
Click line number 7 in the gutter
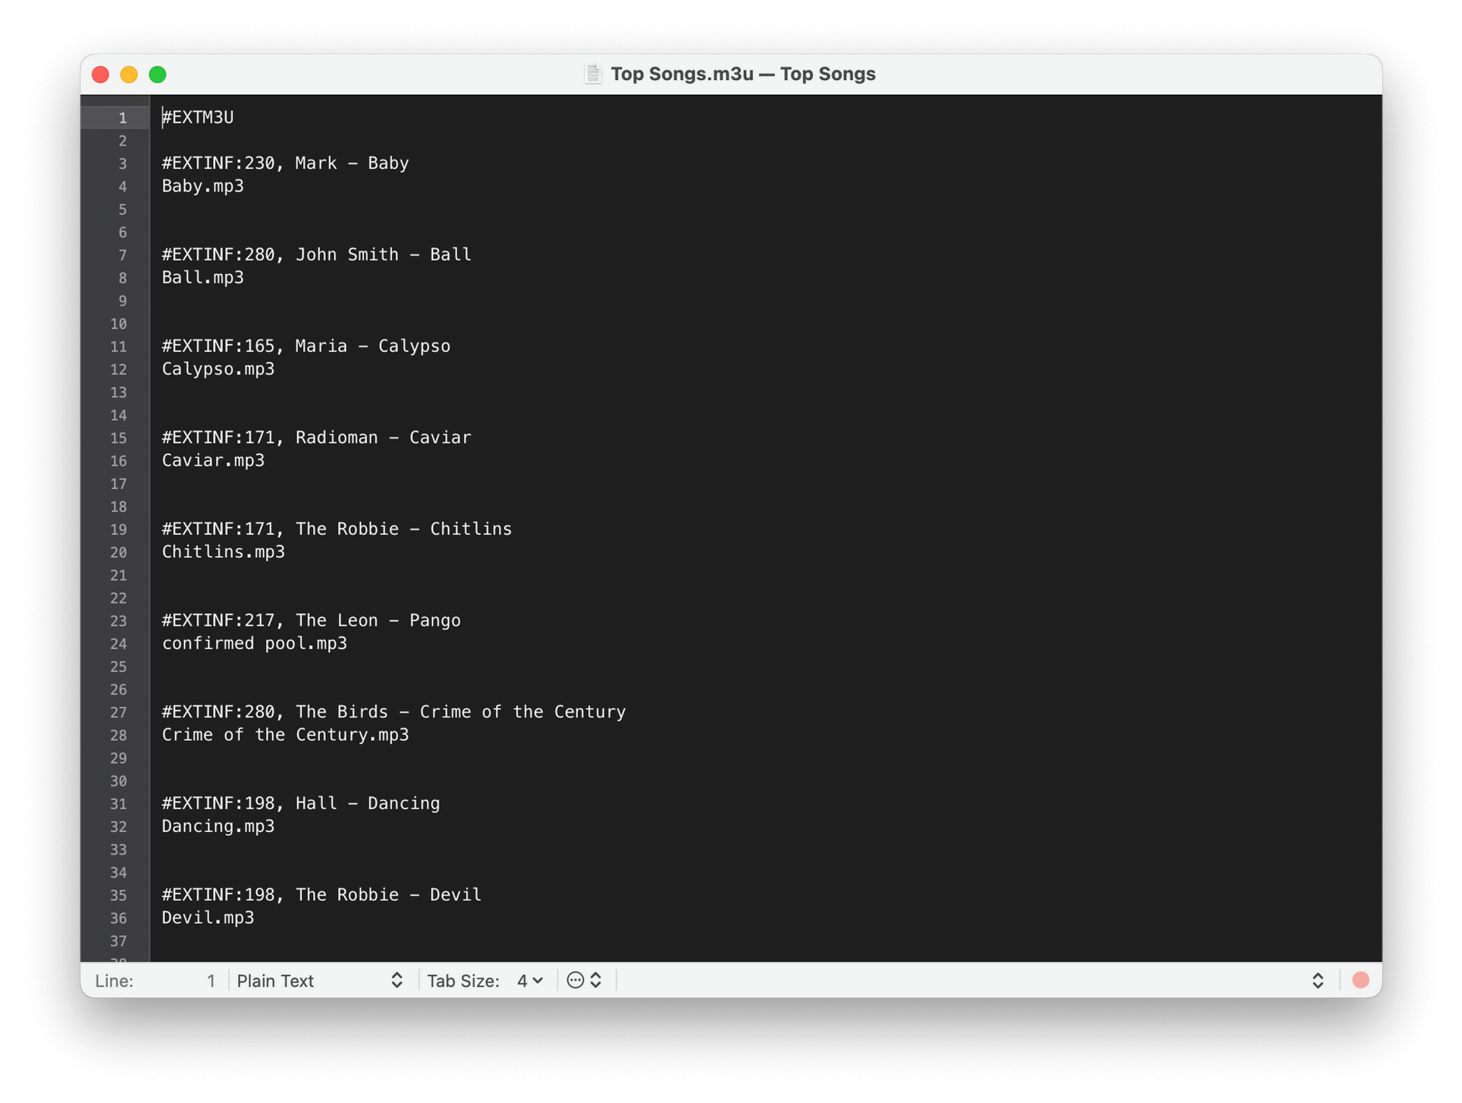coord(122,255)
